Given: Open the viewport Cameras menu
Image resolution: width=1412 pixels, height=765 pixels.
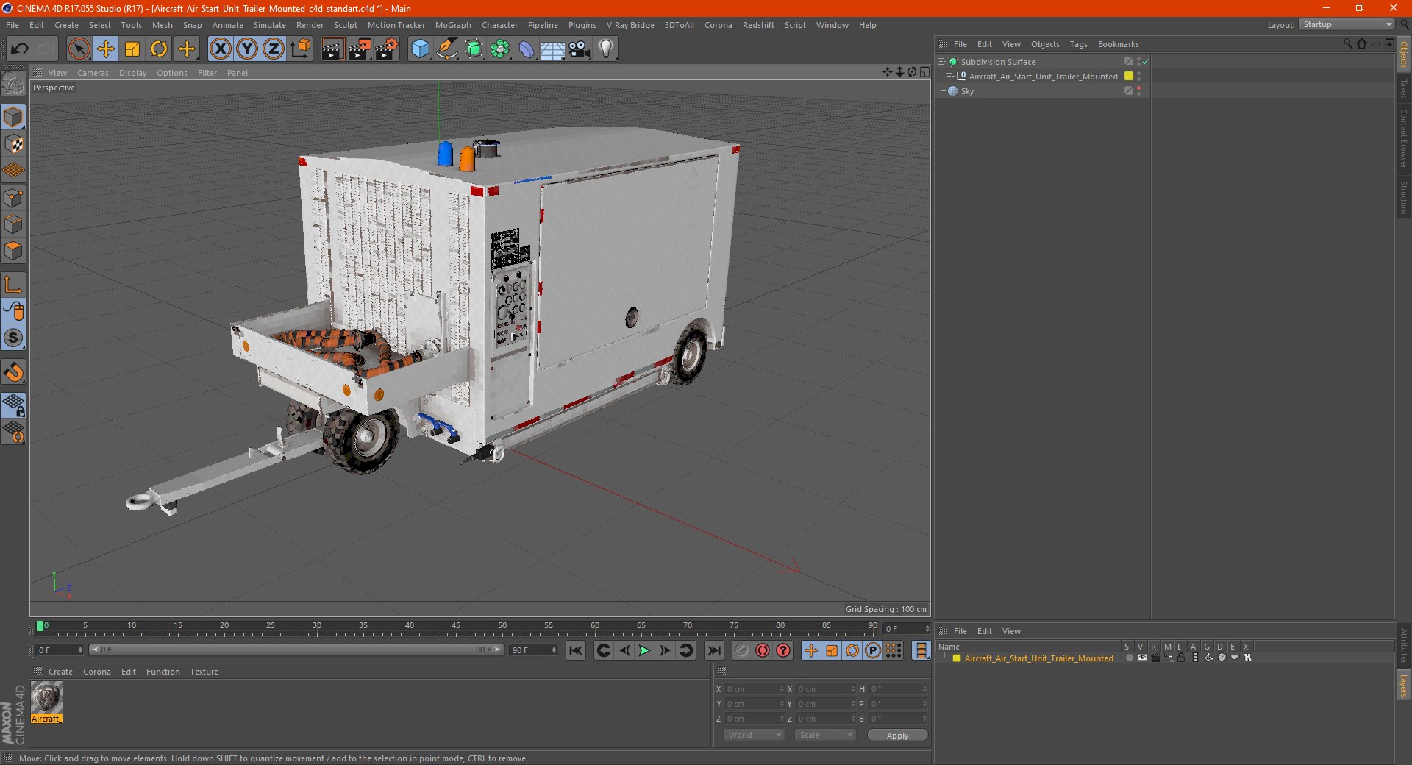Looking at the screenshot, I should coord(93,73).
